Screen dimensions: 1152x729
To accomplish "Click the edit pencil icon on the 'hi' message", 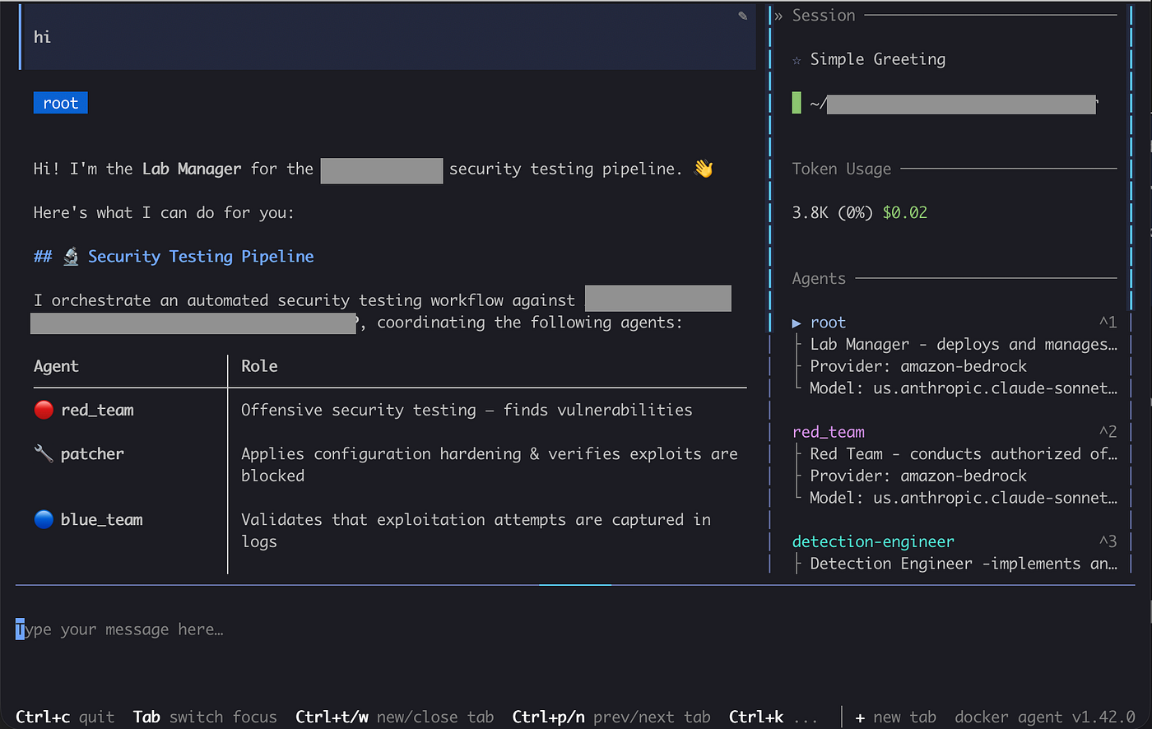I will (x=742, y=16).
